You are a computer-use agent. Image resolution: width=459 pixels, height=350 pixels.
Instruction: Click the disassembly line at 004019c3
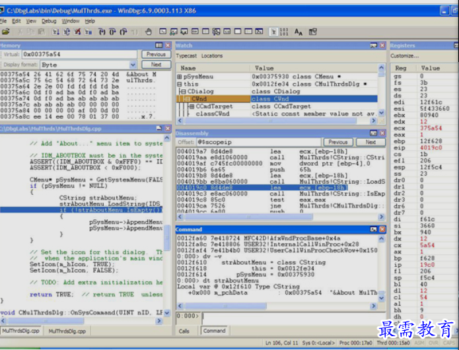pyautogui.click(x=281, y=193)
